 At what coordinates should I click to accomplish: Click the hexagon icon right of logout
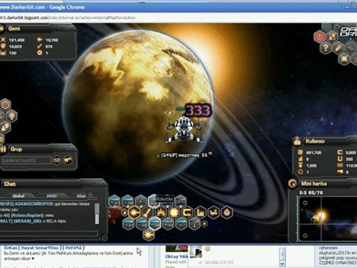pyautogui.click(x=332, y=36)
